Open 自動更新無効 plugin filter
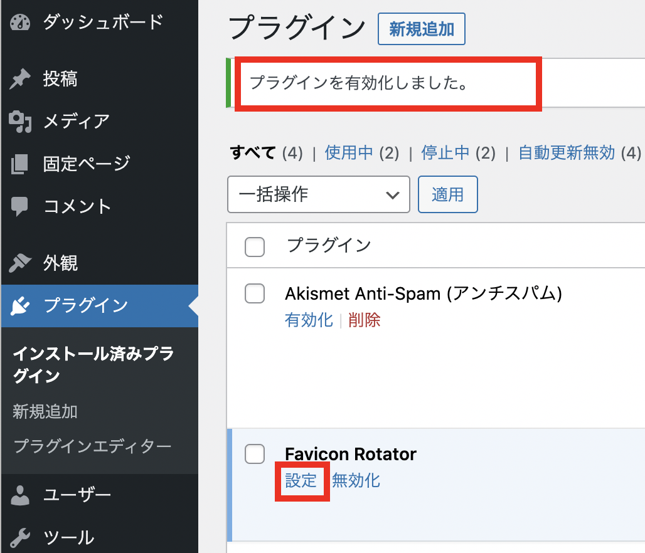The width and height of the screenshot is (645, 553). click(567, 152)
